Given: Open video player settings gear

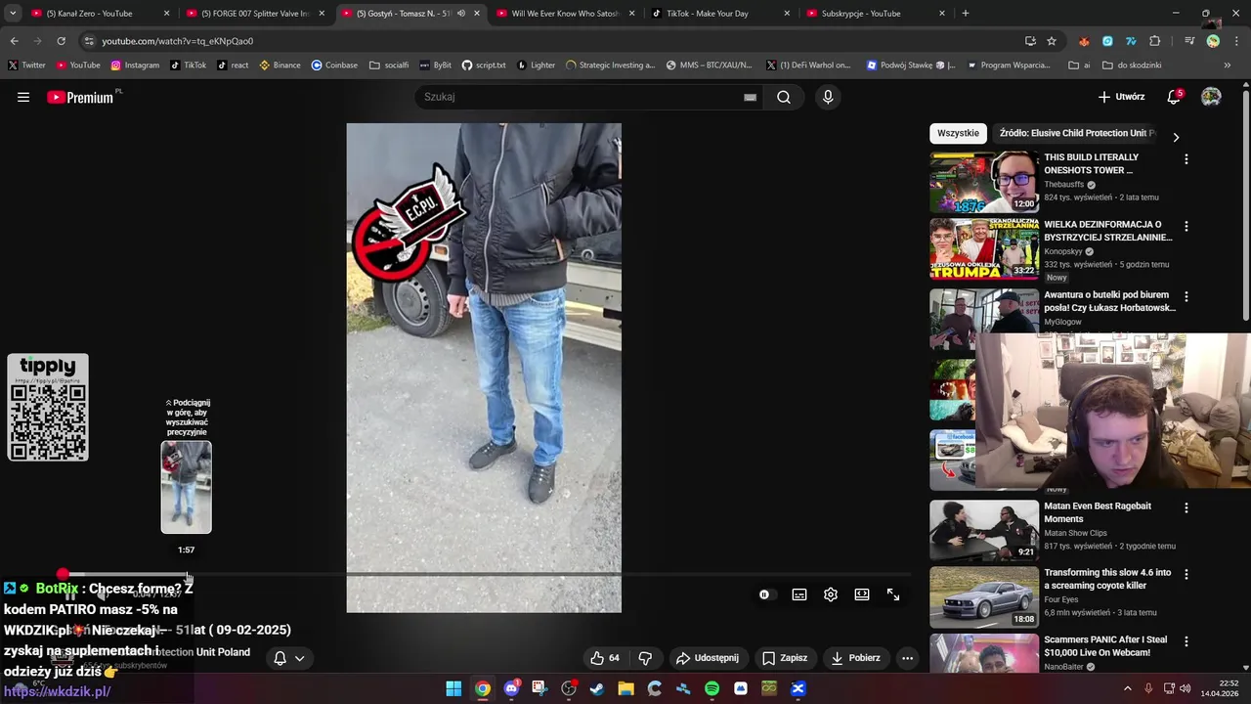Looking at the screenshot, I should (831, 594).
